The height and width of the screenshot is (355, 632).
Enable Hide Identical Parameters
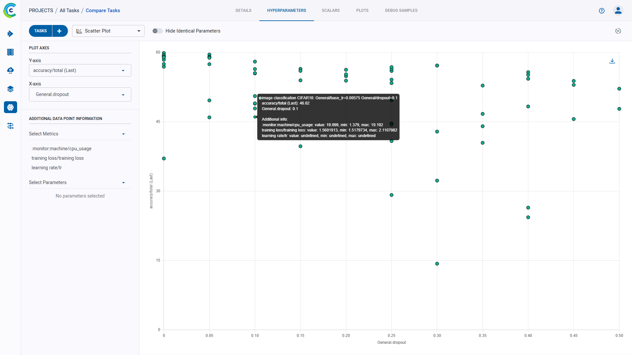tap(157, 31)
